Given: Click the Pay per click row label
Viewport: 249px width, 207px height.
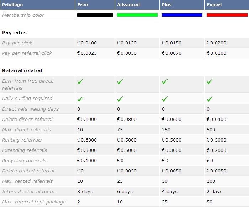Looking at the screenshot, I should click(x=17, y=43).
